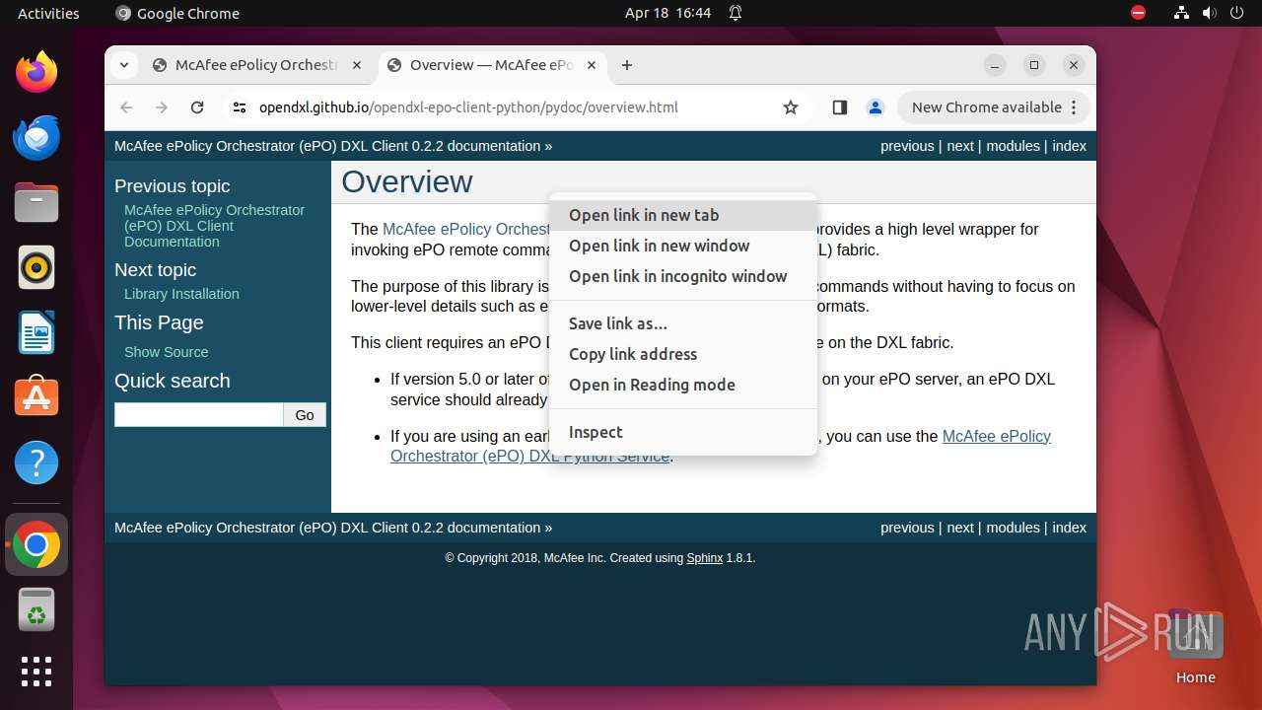Image resolution: width=1262 pixels, height=710 pixels.
Task: Click 'next' in the top navigation bar
Action: point(960,146)
